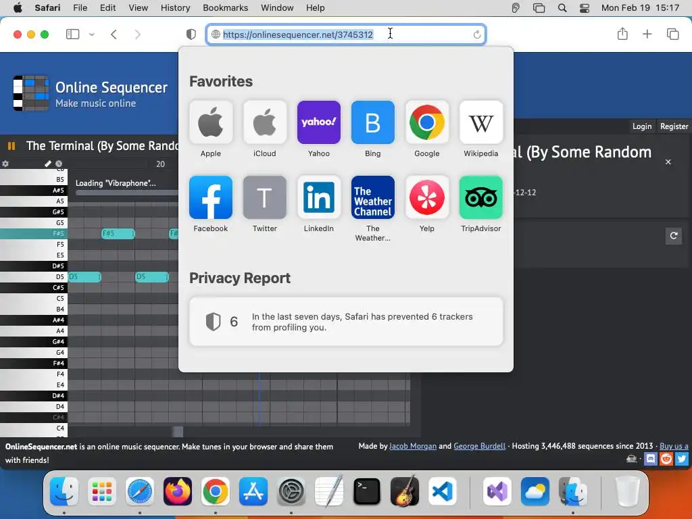Open the Jacob Morgan link

click(413, 446)
